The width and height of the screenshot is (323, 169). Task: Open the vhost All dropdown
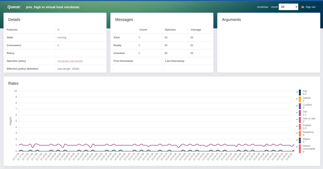288,7
